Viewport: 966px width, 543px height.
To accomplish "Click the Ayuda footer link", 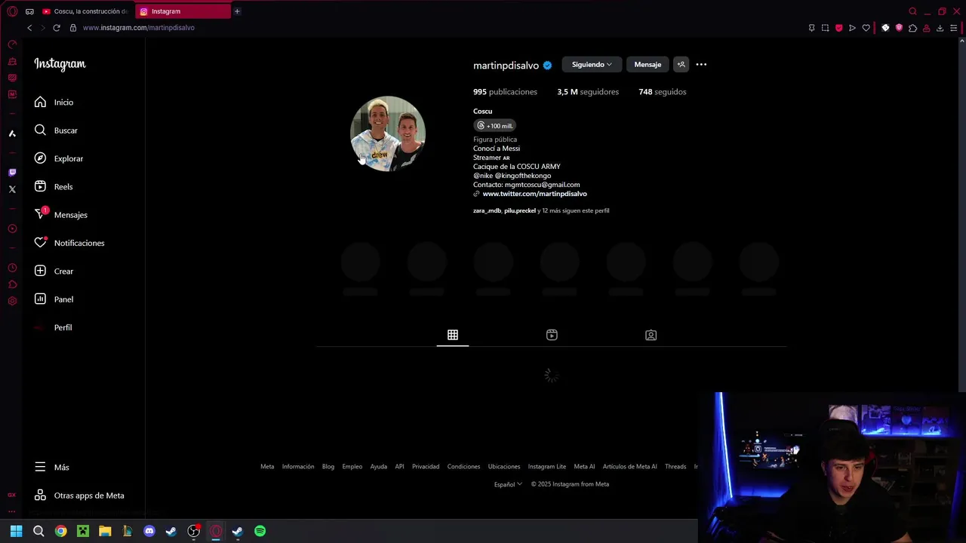I will [x=379, y=467].
